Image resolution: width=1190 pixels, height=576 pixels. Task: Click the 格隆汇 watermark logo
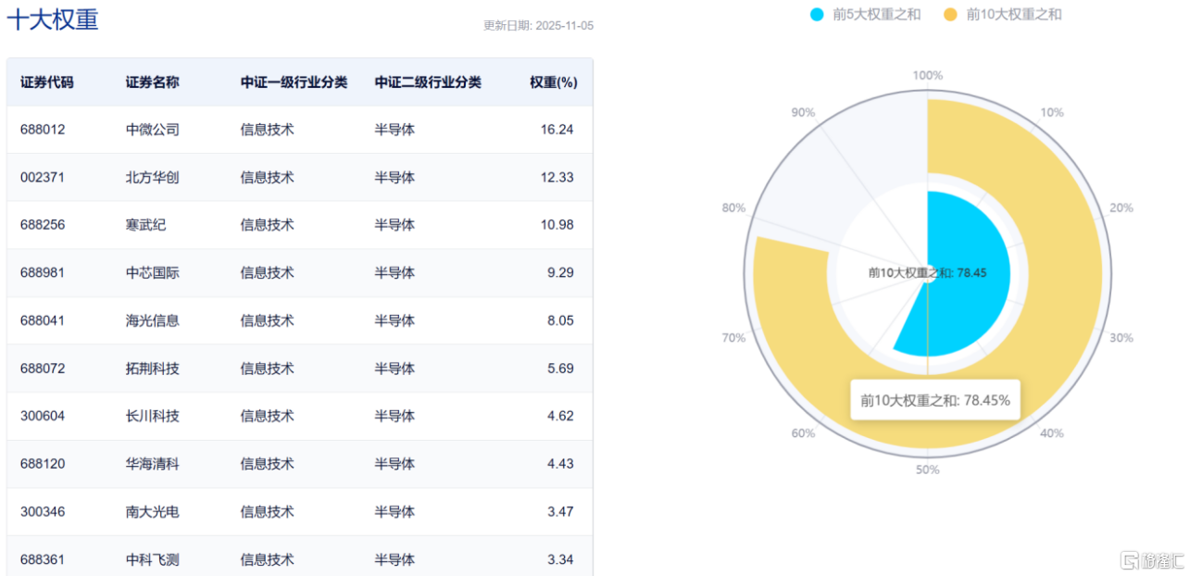click(1151, 560)
